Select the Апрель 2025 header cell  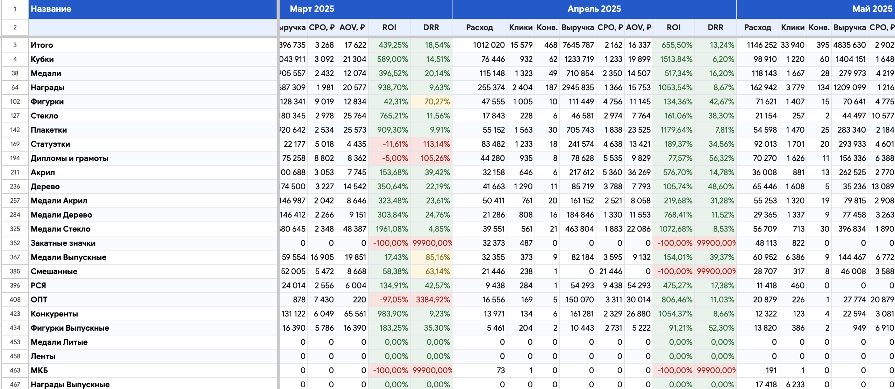(x=594, y=9)
